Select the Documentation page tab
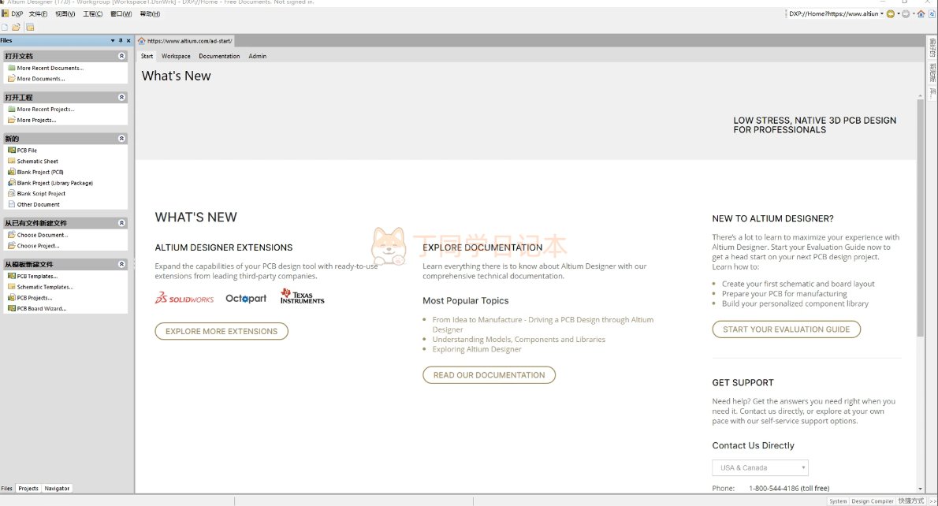 tap(219, 56)
